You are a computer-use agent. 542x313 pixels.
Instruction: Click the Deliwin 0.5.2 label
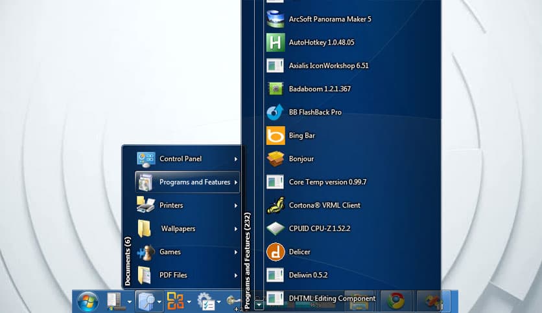coord(308,275)
